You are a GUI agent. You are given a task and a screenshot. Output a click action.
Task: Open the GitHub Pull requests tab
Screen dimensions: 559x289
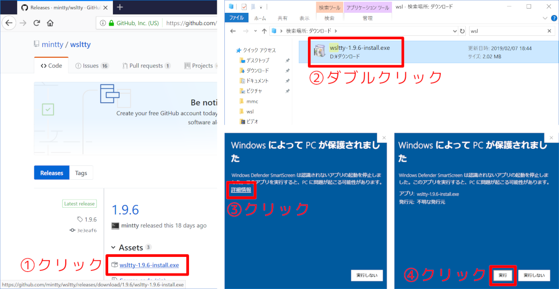[147, 66]
